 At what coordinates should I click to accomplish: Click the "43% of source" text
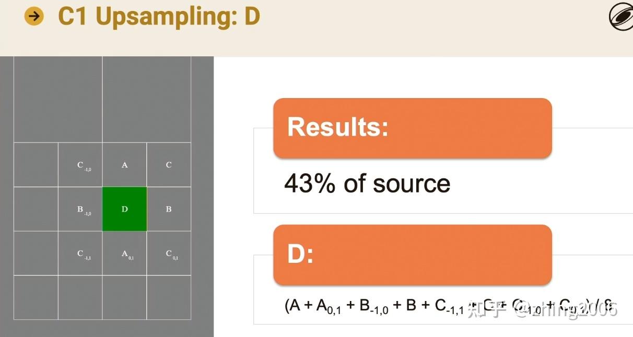click(x=367, y=184)
